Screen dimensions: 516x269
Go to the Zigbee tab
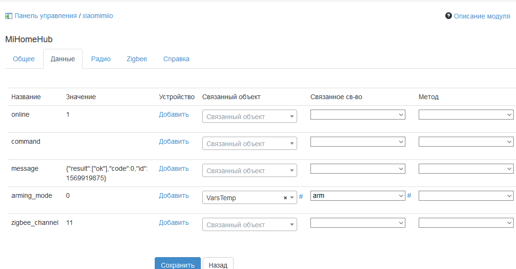point(137,59)
